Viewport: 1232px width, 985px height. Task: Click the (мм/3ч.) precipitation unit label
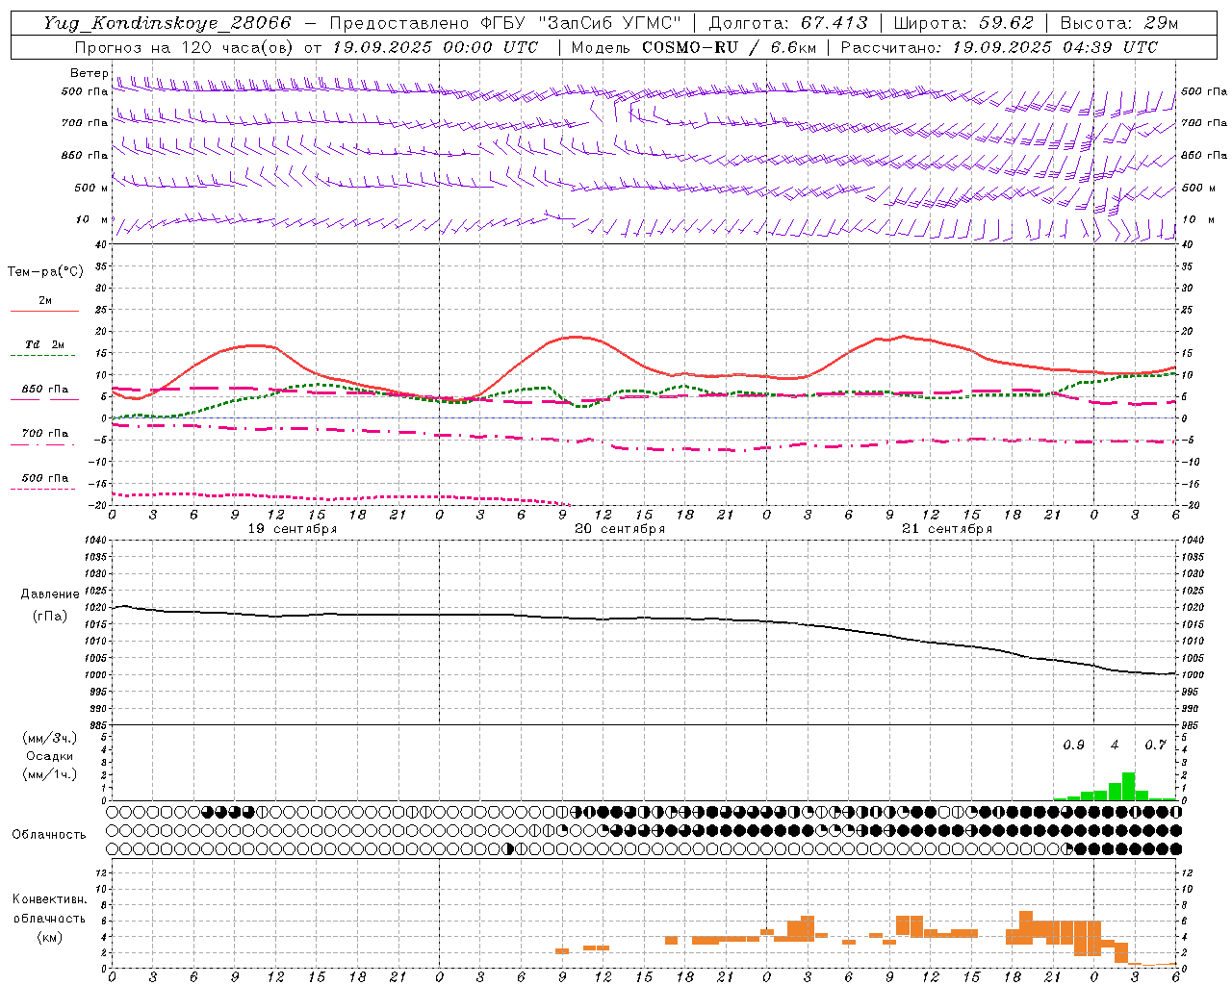(x=50, y=738)
